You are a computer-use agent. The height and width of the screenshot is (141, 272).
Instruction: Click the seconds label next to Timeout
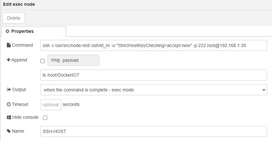click(x=71, y=105)
